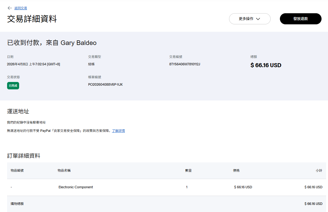This screenshot has width=328, height=212.
Task: Click the transaction date and time
Action: [33, 64]
